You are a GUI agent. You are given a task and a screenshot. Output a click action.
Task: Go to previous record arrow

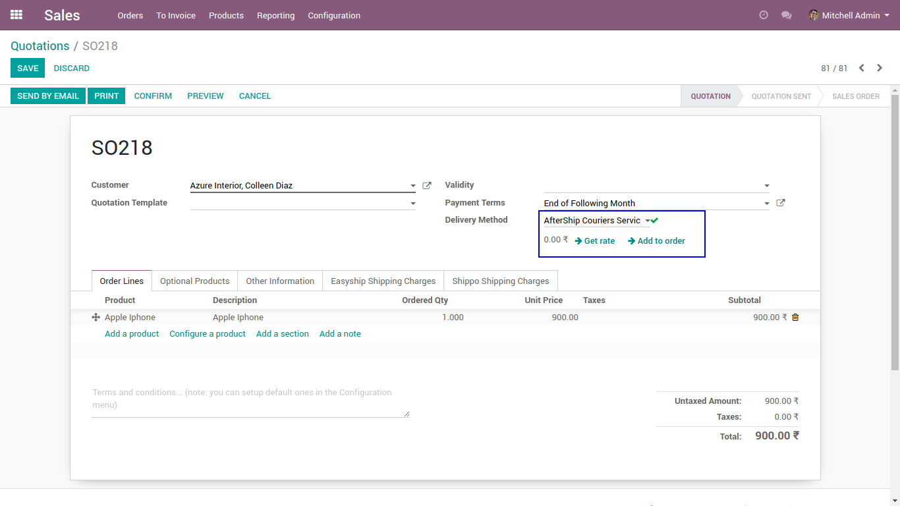click(x=862, y=68)
